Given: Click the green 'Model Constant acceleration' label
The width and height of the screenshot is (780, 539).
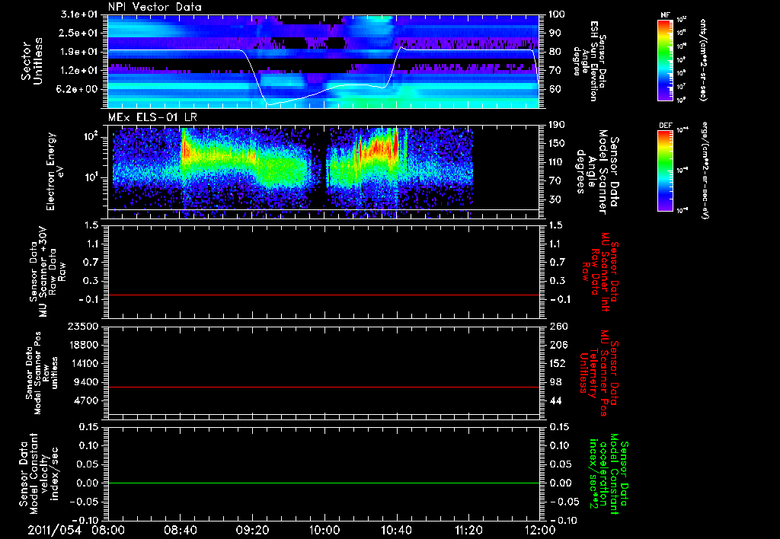Looking at the screenshot, I should click(x=609, y=474).
